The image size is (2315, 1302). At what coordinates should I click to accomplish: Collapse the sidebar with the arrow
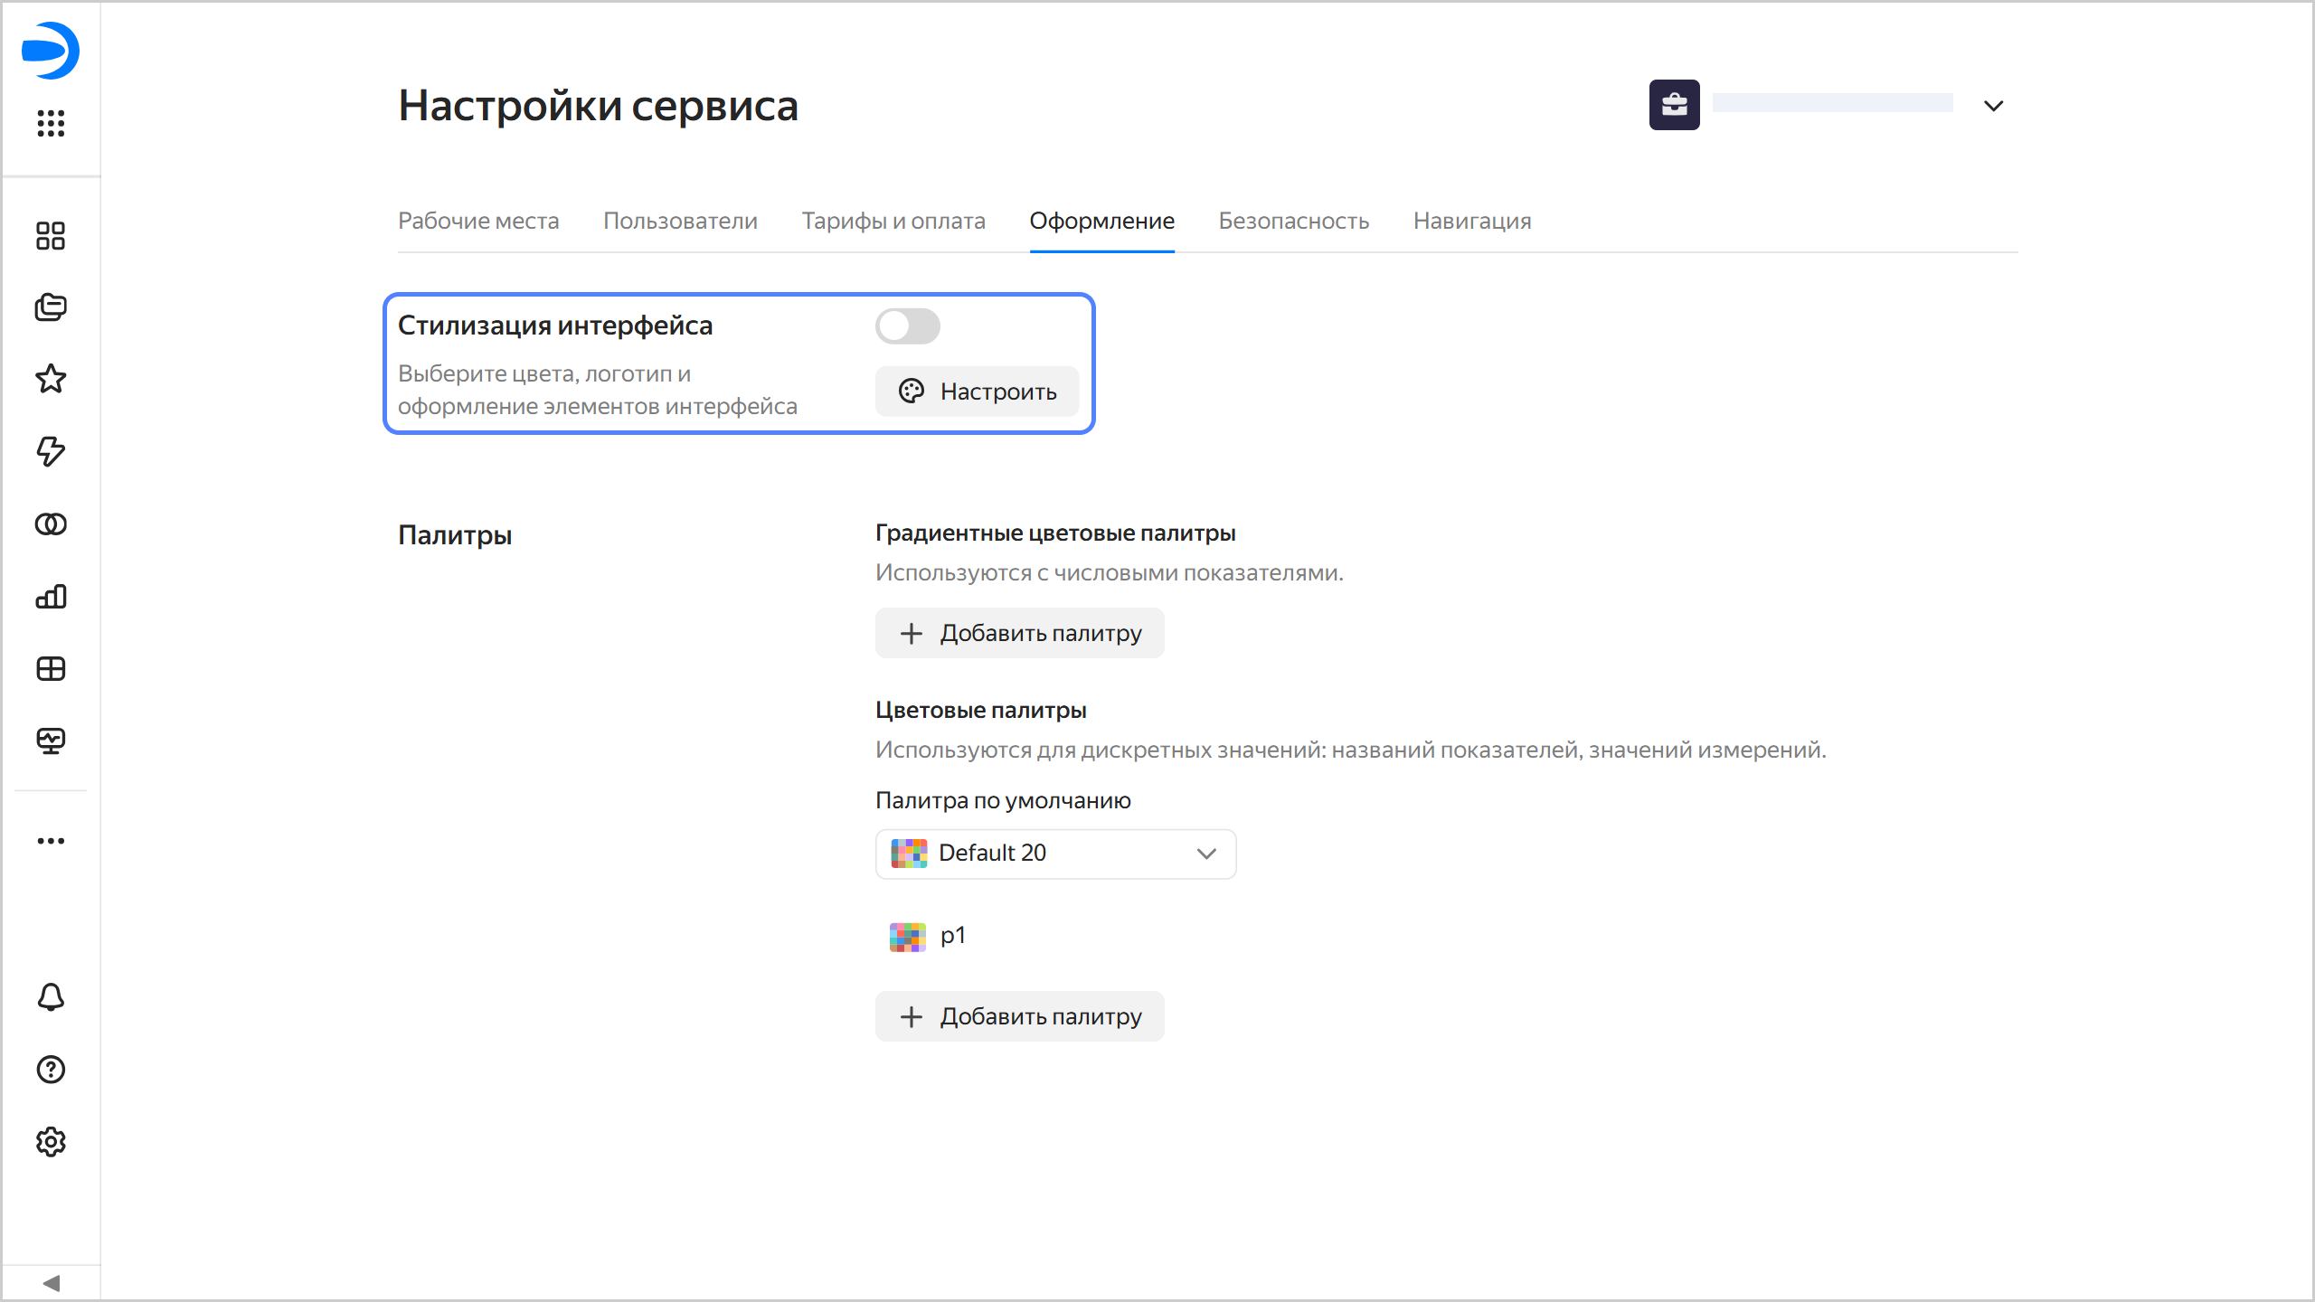pyautogui.click(x=51, y=1283)
